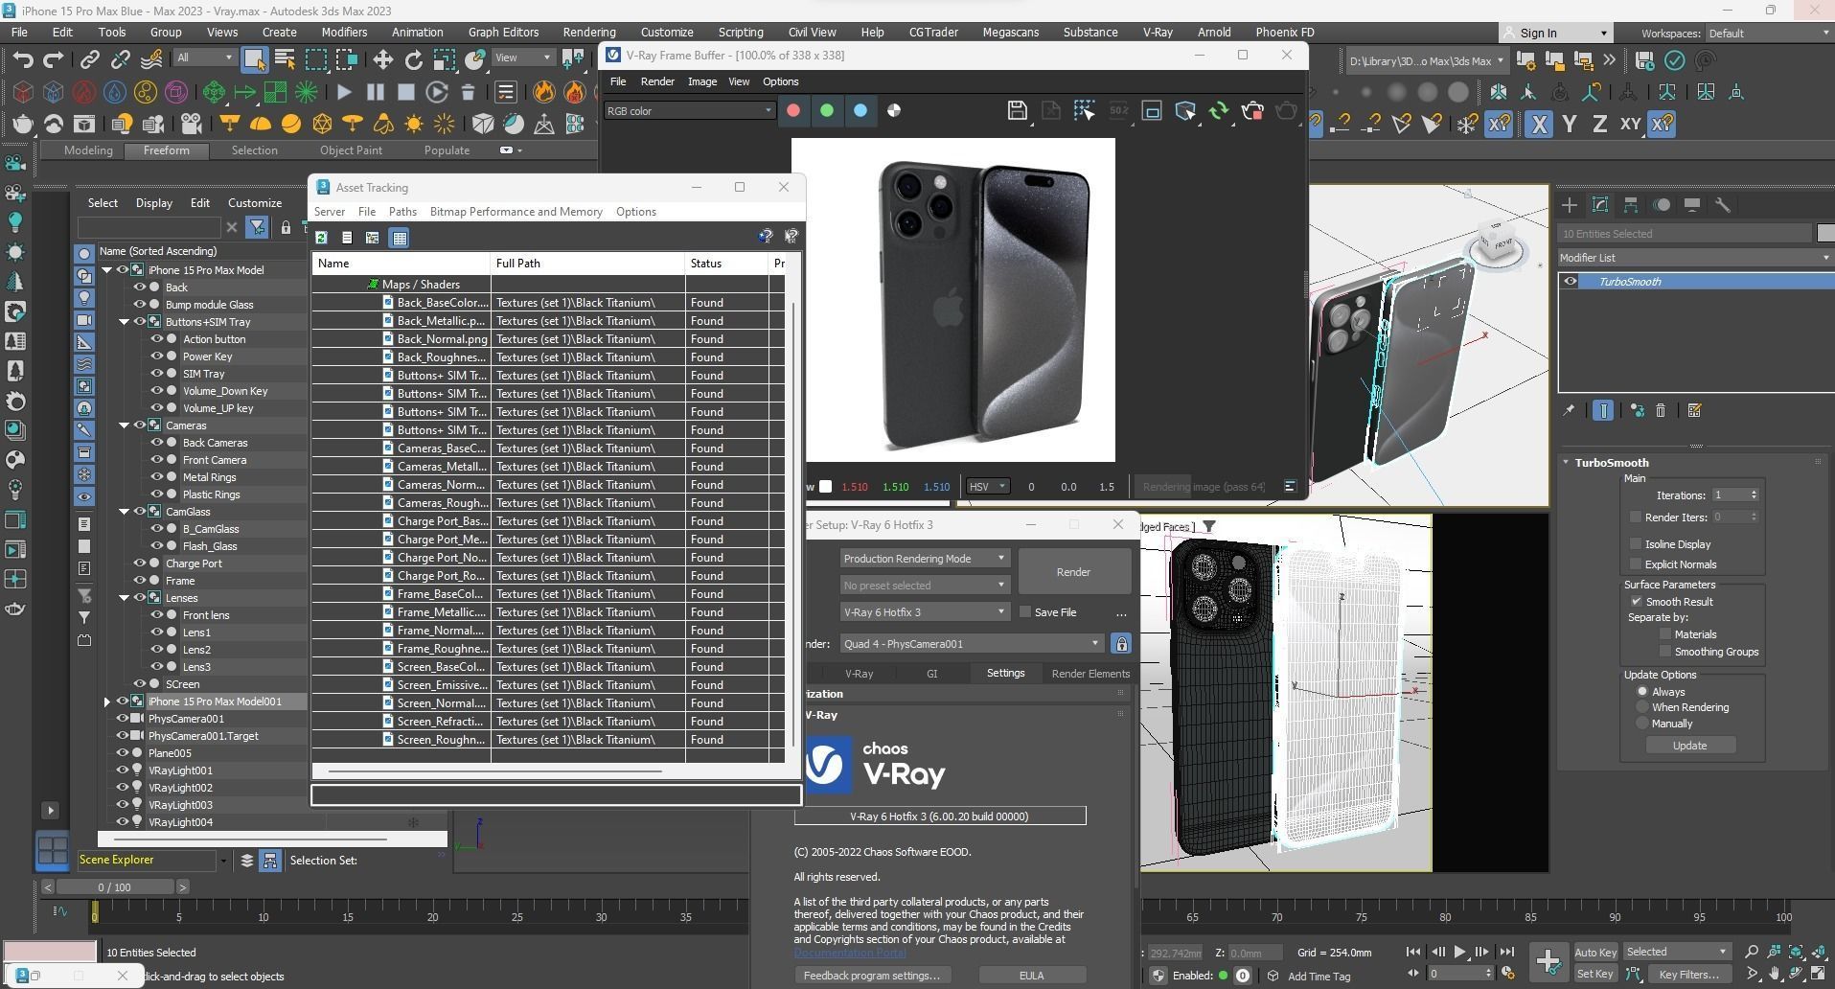Enable Isoline Display checkbox
The height and width of the screenshot is (989, 1835).
[1636, 544]
